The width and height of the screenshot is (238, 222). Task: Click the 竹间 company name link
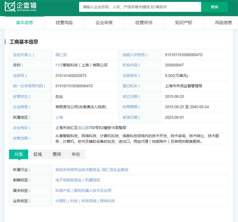[59, 65]
